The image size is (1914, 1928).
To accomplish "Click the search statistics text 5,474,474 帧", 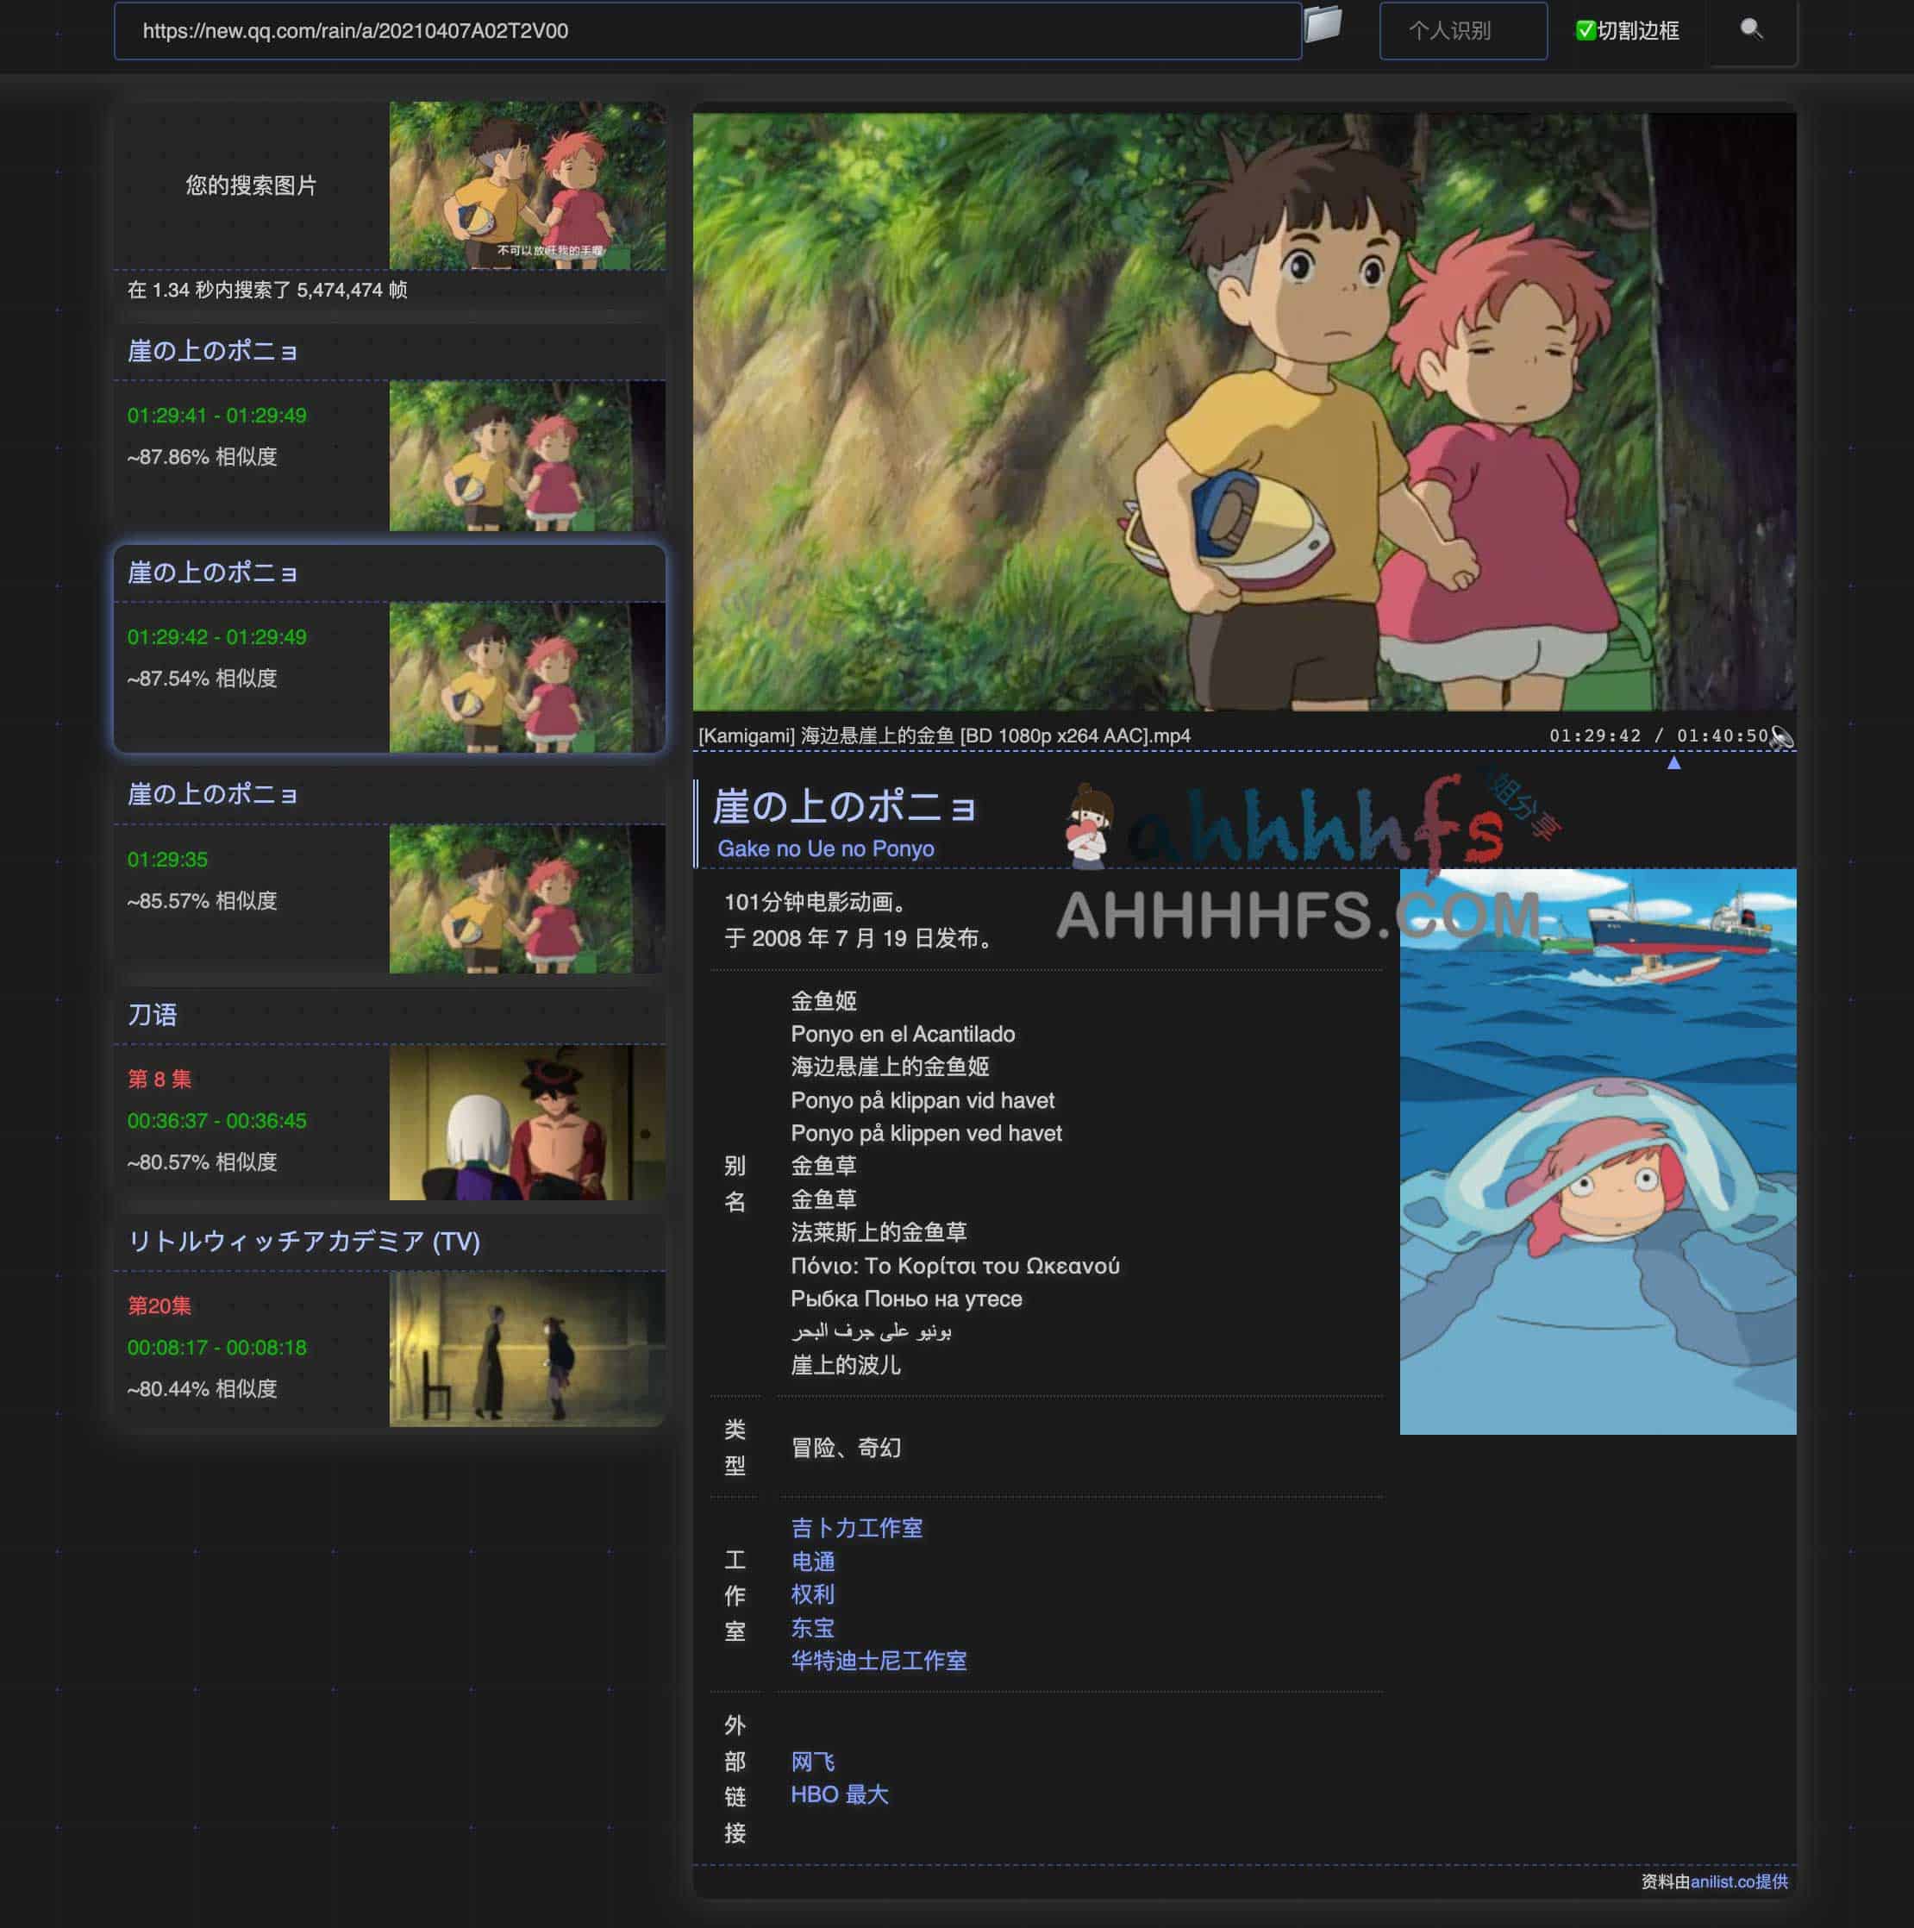I will (353, 291).
